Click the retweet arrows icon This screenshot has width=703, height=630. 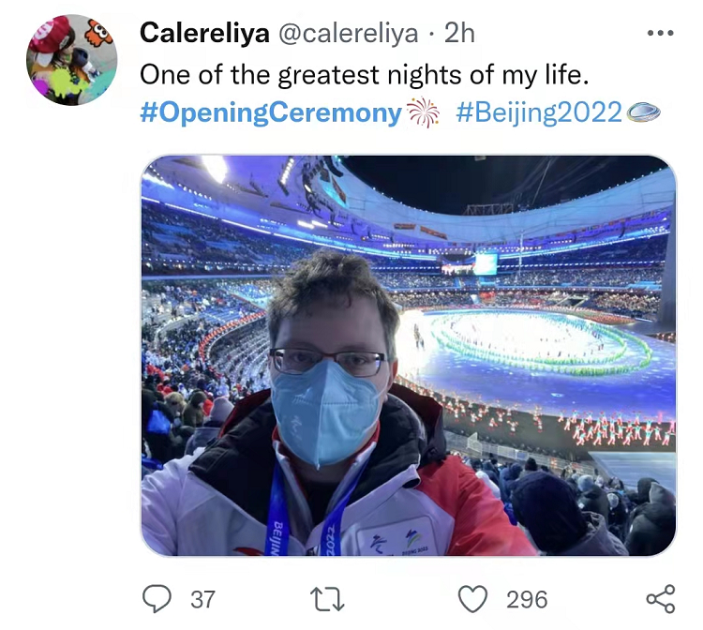[x=327, y=598]
